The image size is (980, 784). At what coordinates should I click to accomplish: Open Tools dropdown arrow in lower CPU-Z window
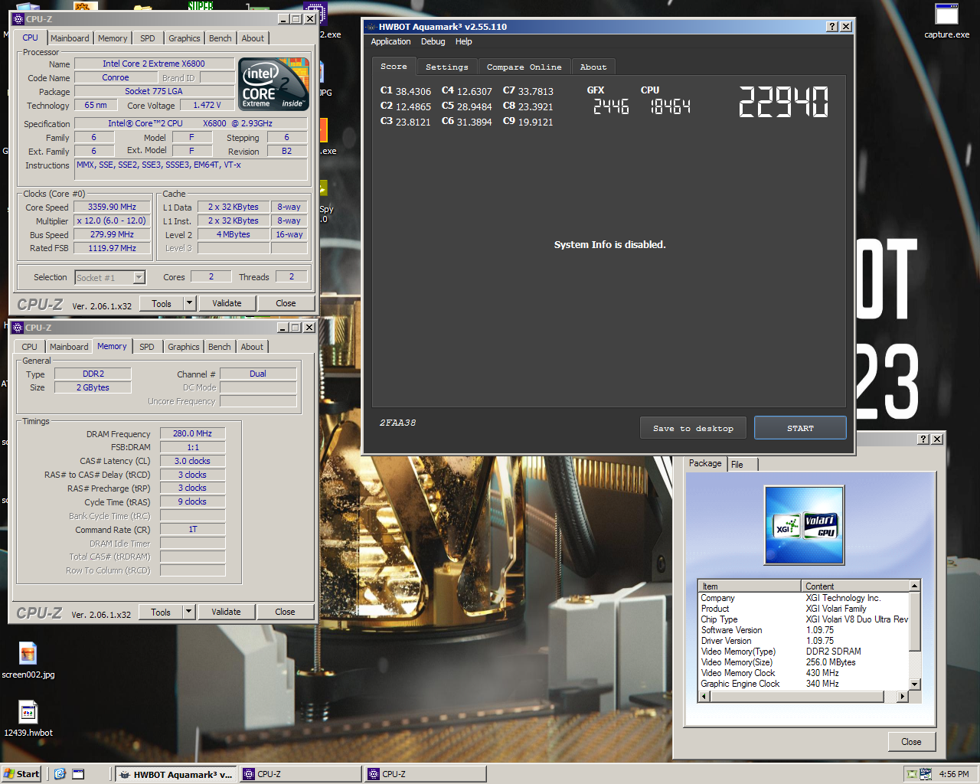point(188,612)
